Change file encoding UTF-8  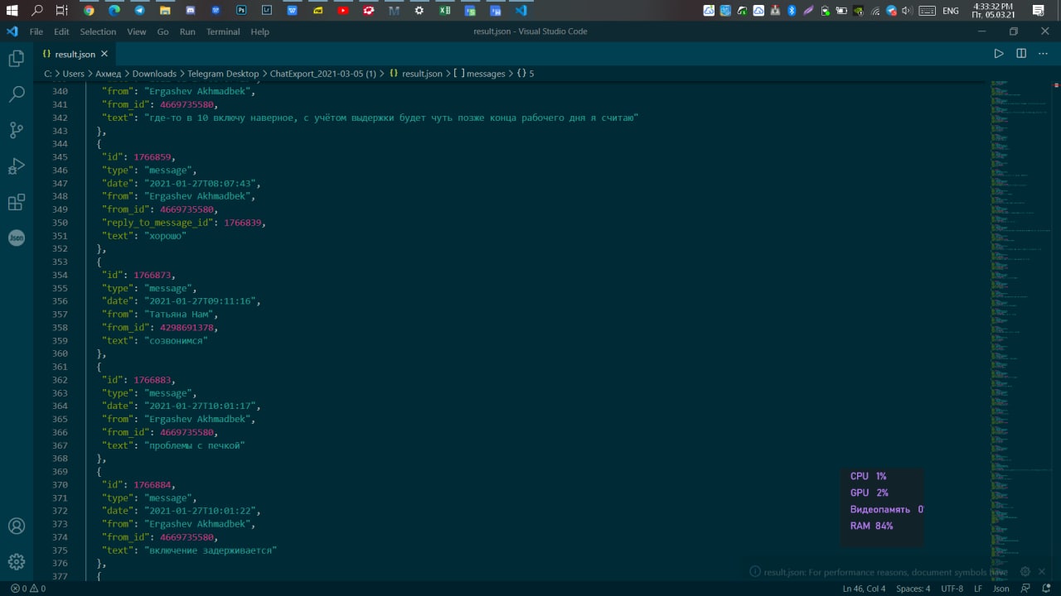click(952, 589)
